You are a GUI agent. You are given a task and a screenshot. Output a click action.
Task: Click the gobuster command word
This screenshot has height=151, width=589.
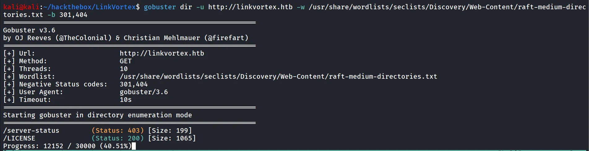click(160, 7)
